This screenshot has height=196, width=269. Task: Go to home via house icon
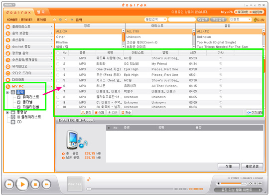click(x=54, y=20)
